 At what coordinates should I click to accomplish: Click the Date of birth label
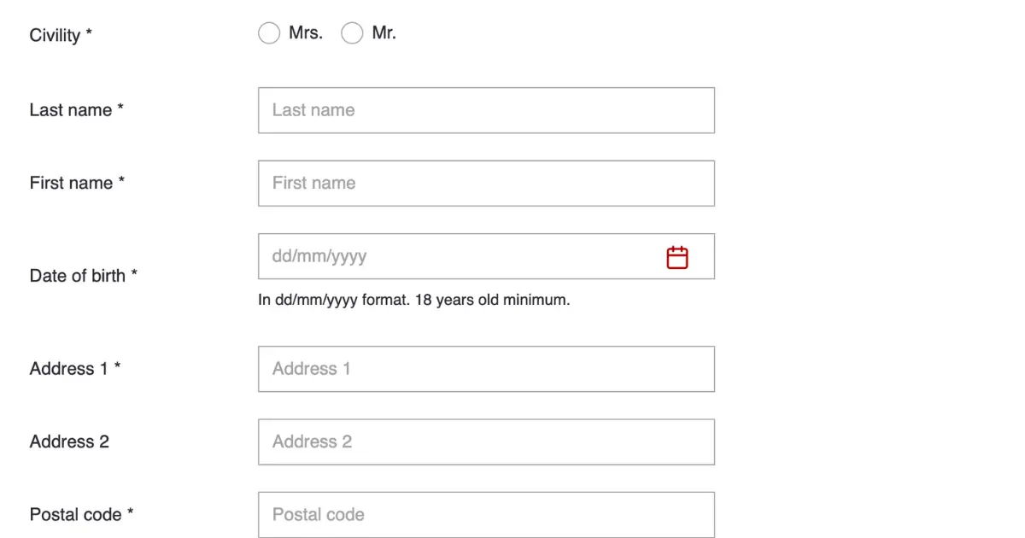click(x=84, y=276)
